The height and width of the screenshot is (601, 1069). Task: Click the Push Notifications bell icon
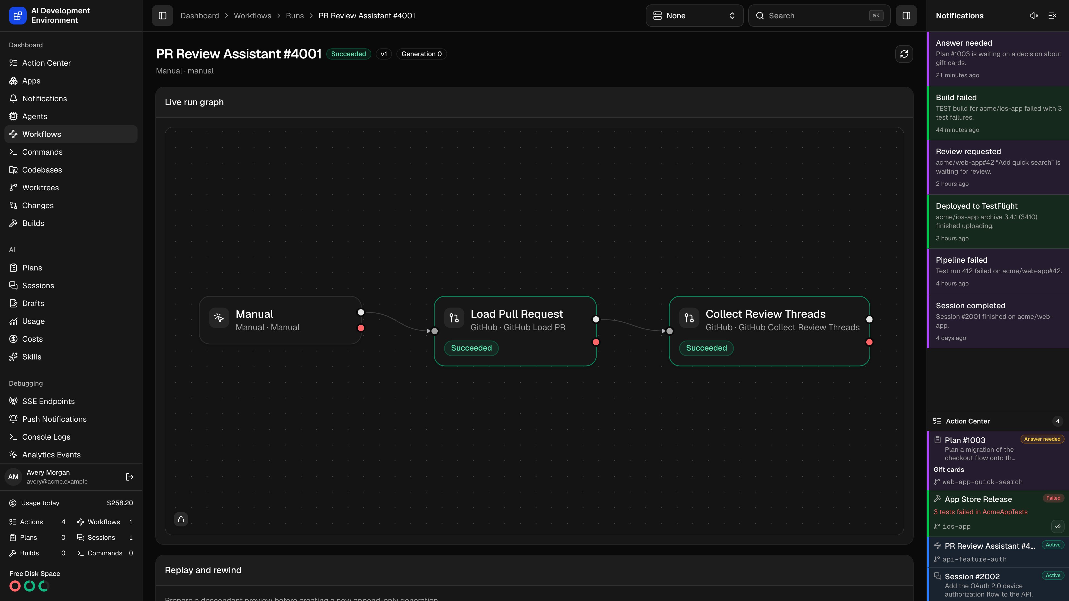13,419
